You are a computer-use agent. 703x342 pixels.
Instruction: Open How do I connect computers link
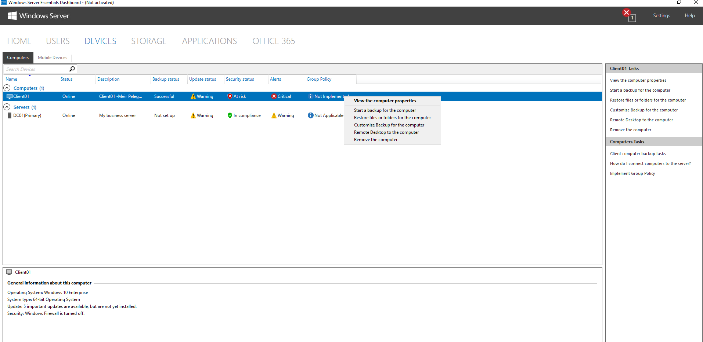[650, 163]
